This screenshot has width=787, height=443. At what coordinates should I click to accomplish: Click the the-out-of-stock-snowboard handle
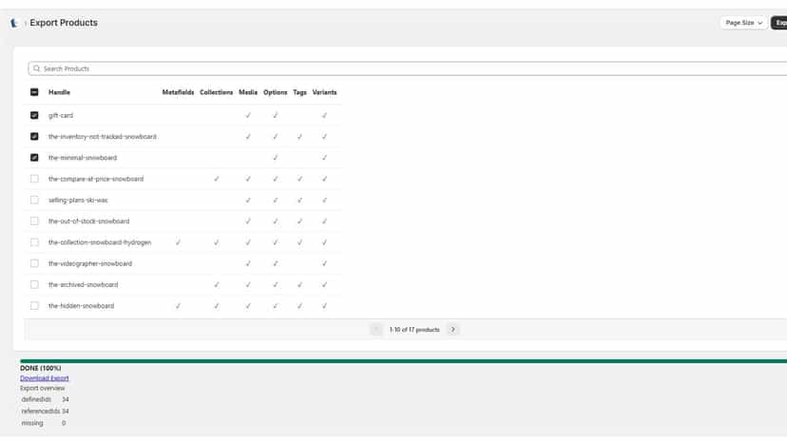(x=88, y=221)
